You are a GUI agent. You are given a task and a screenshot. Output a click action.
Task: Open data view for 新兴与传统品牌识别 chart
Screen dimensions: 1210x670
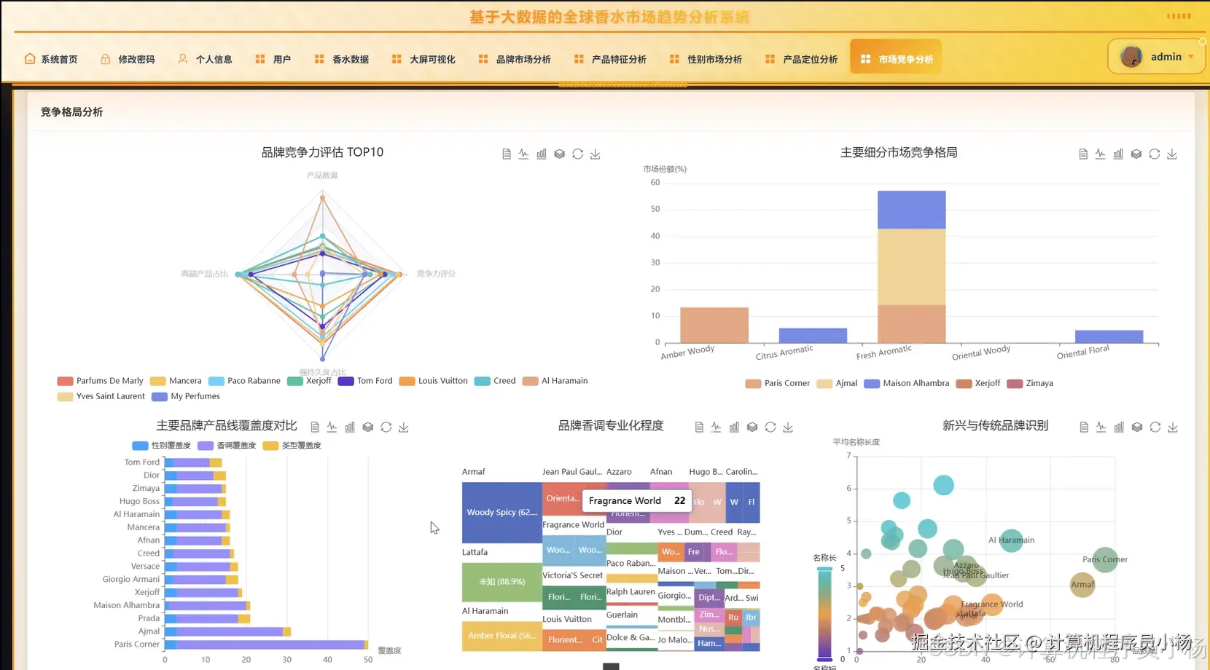[x=1082, y=427]
